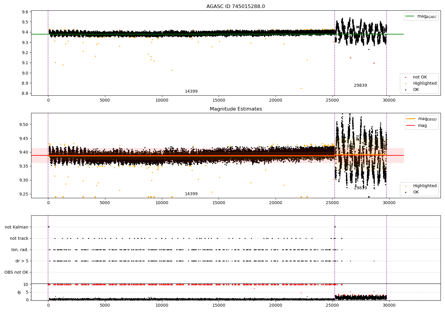Click 'OK' legend entry in Magnitude Estimates plot
The width and height of the screenshot is (445, 312).
(x=416, y=192)
